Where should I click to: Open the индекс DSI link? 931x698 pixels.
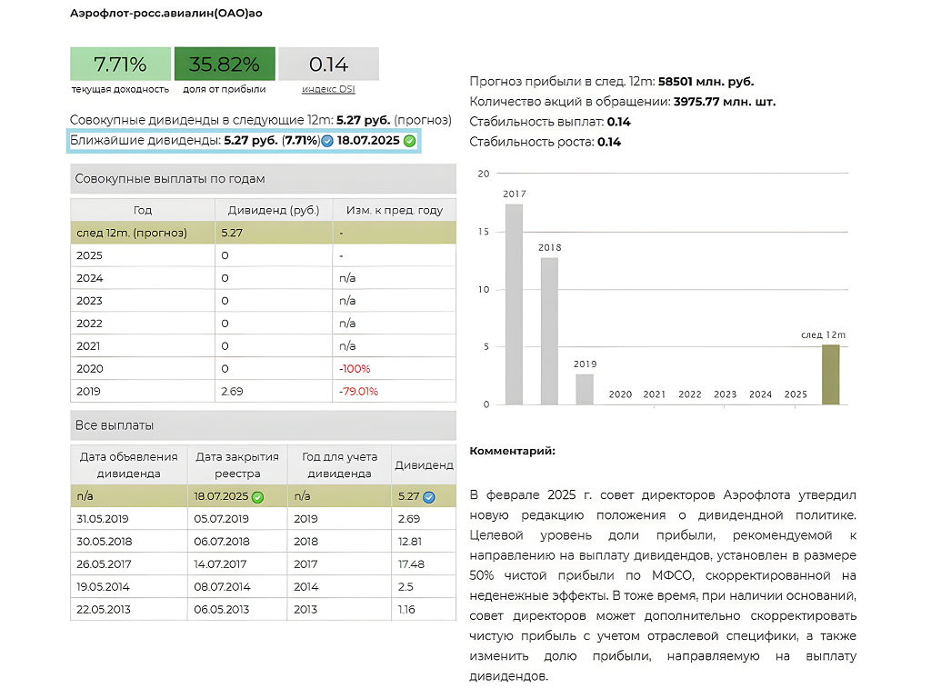point(328,89)
